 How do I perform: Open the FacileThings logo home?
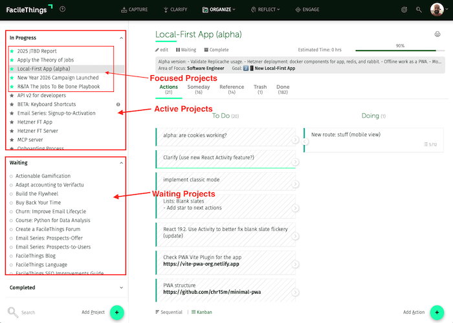(x=29, y=10)
